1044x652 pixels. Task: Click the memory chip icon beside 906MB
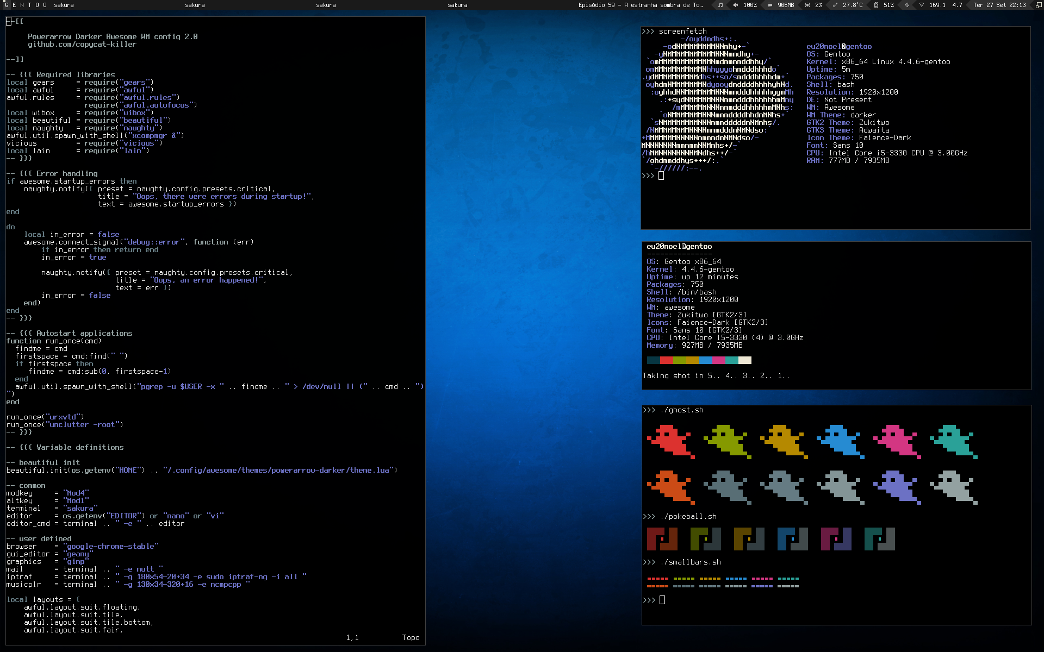[770, 5]
